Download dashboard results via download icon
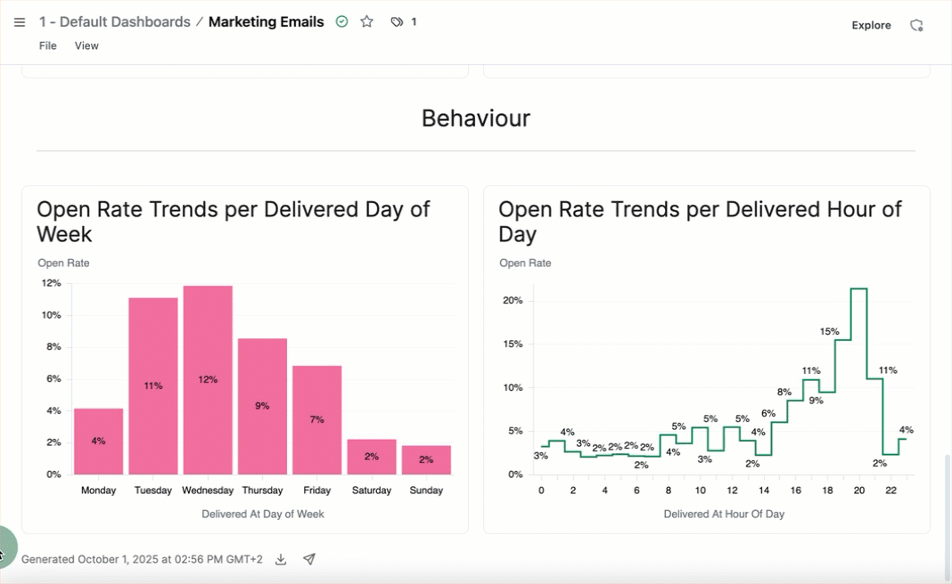952x584 pixels. [280, 559]
